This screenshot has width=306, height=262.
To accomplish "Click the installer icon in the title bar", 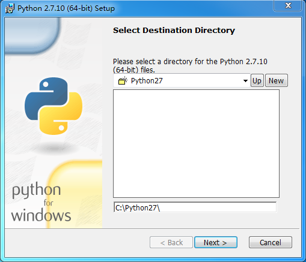I will point(10,8).
